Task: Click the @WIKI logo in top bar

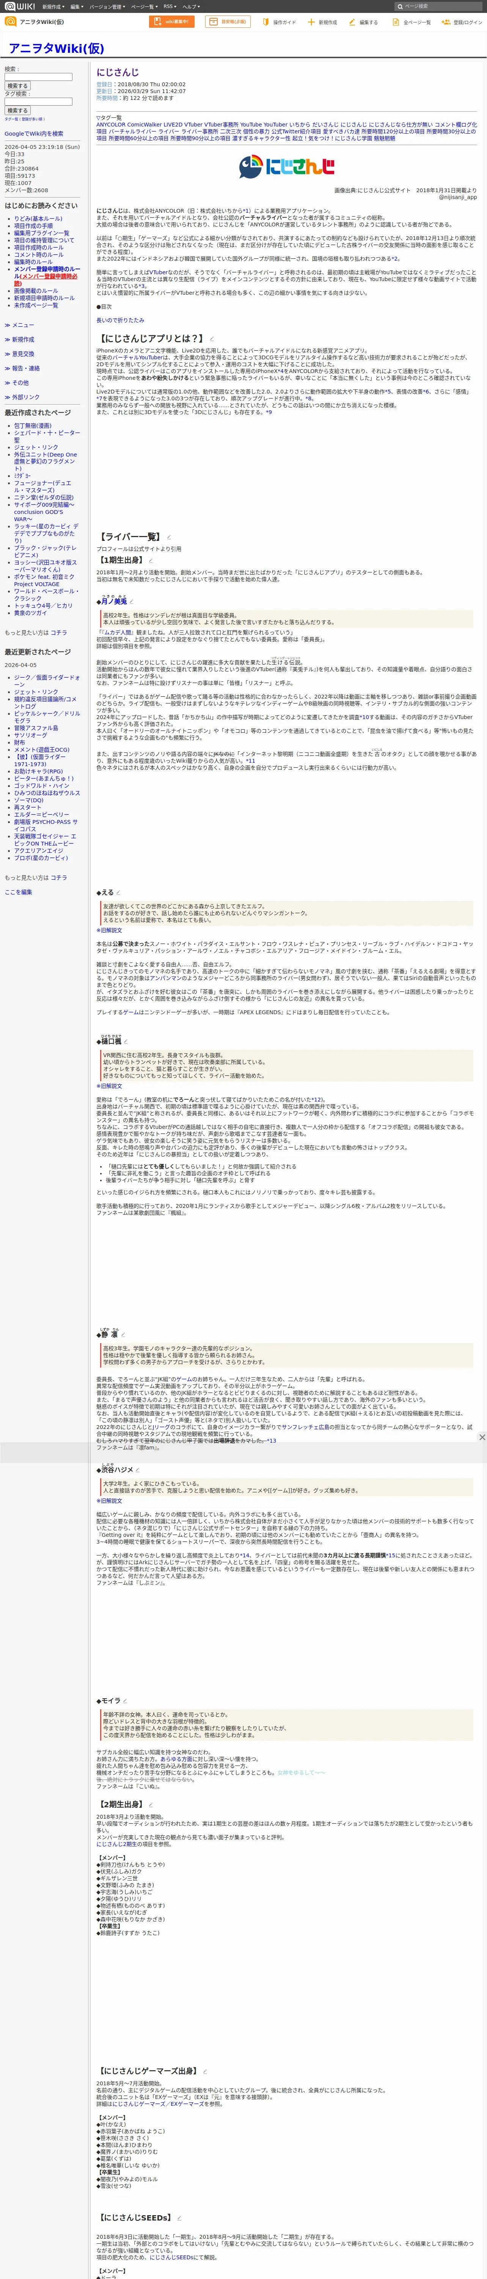Action: pyautogui.click(x=19, y=6)
